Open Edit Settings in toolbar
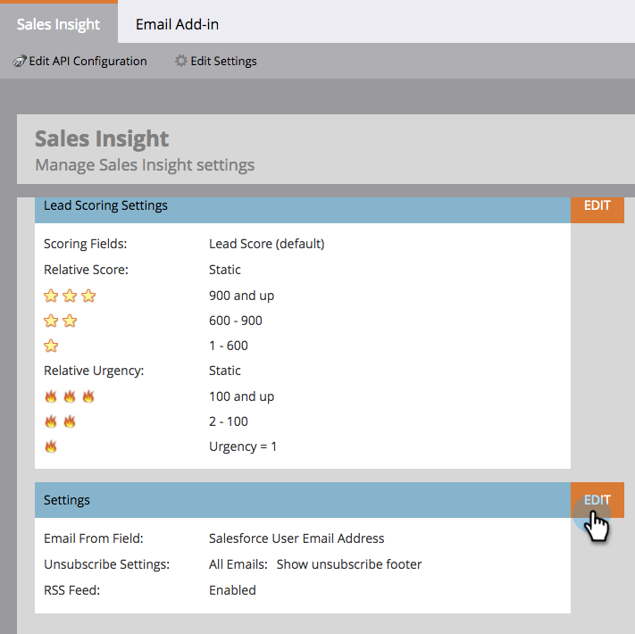This screenshot has height=634, width=635. point(223,62)
